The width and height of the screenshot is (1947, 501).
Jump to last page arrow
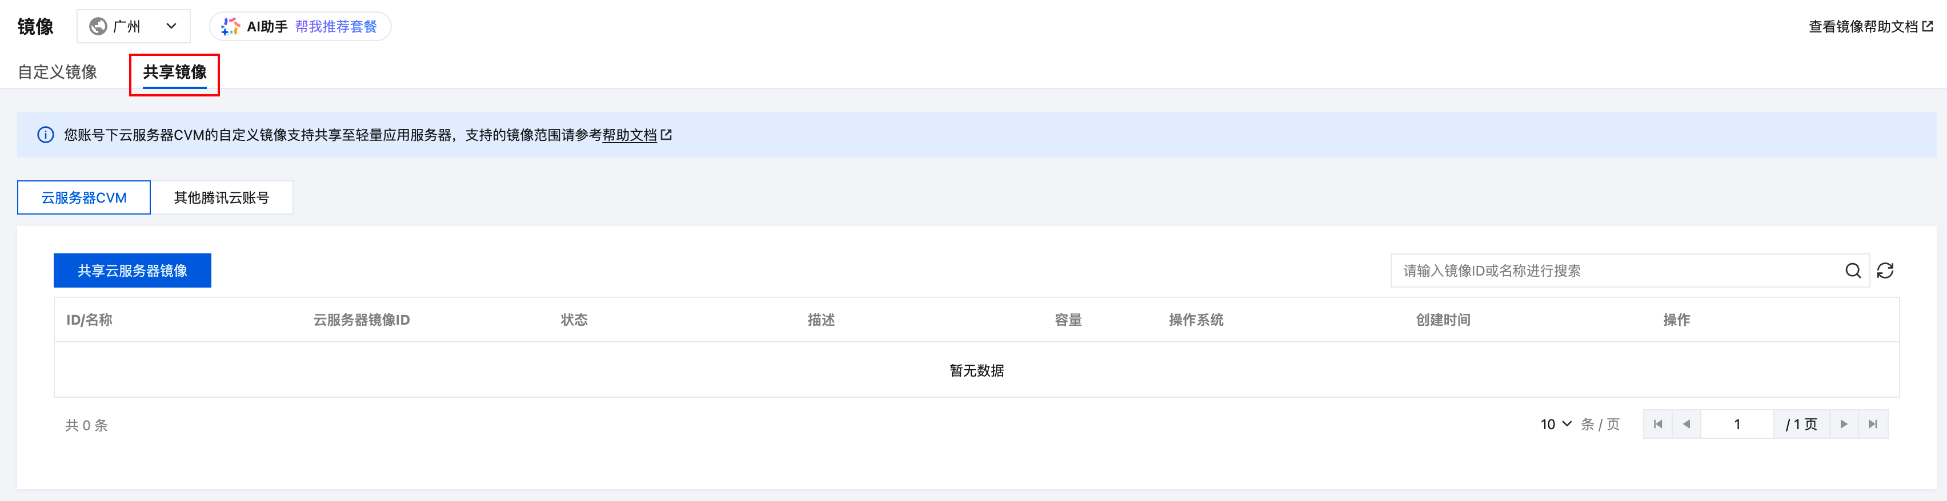tap(1873, 424)
